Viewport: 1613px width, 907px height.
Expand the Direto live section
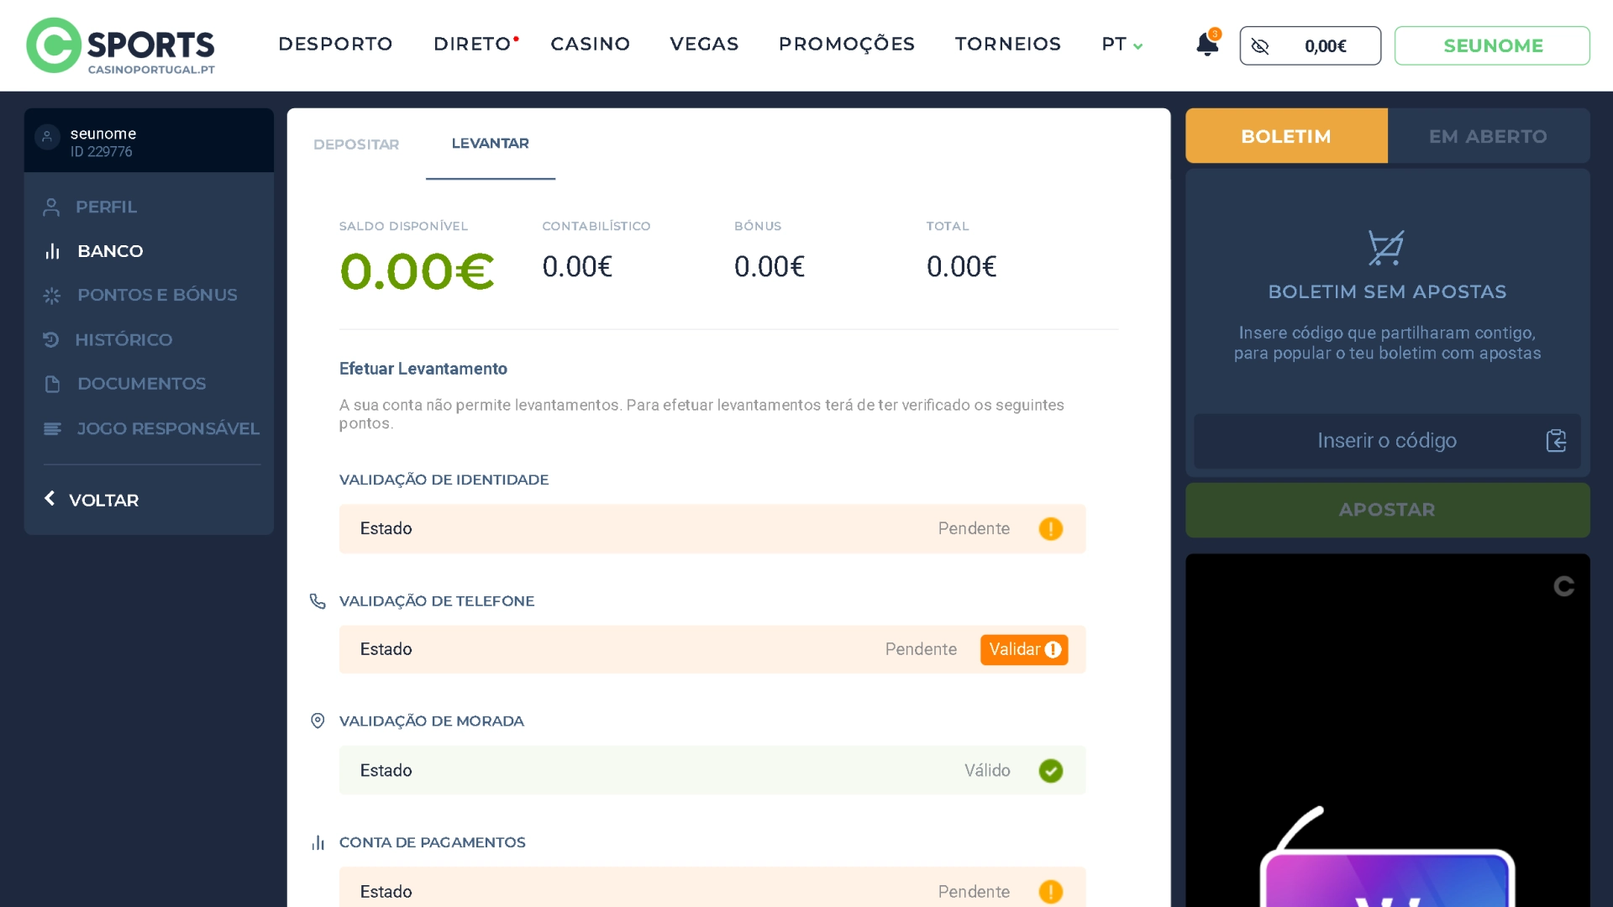pyautogui.click(x=471, y=44)
